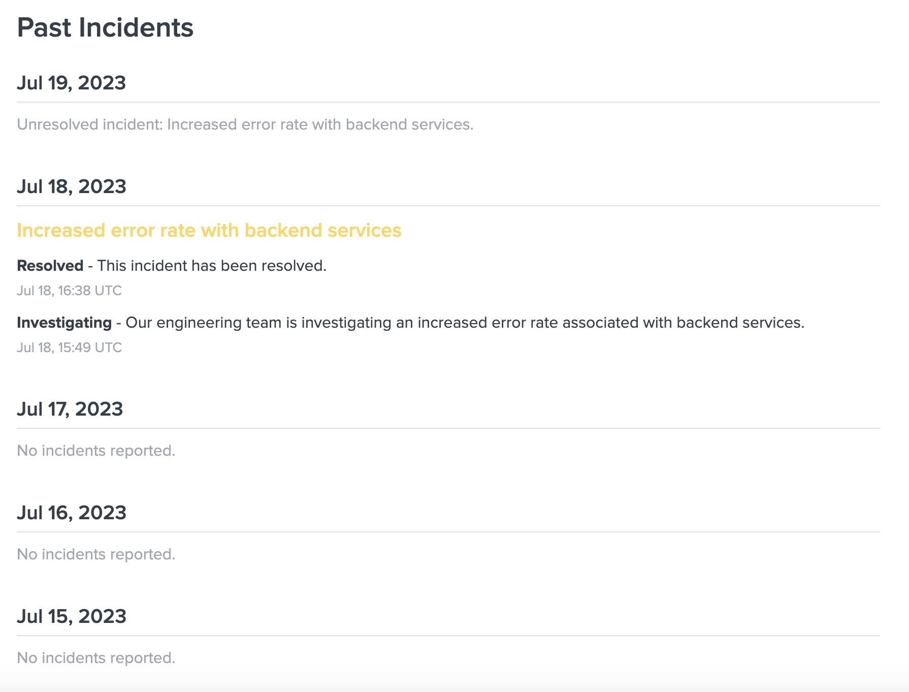Click 'This incident has been resolved.' text
909x692 pixels.
212,266
